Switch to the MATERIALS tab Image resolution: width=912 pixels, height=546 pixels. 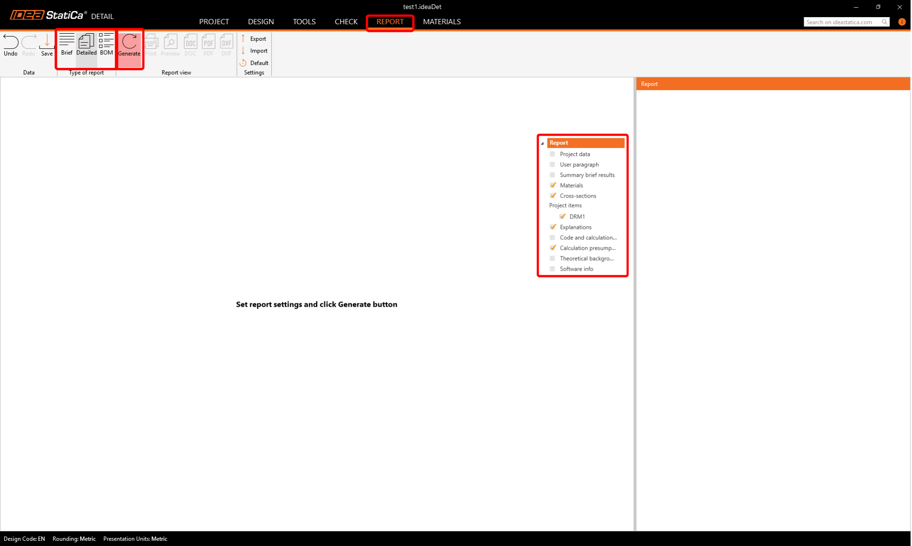[x=441, y=22]
